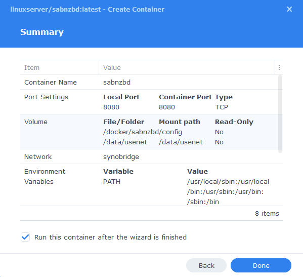Image resolution: width=303 pixels, height=277 pixels.
Task: Open the table column options menu
Action: tap(279, 67)
